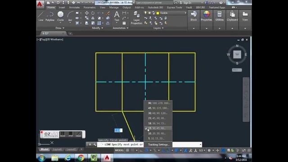This screenshot has height=162, width=288.
Task: Open Google Chrome from taskbar
Action: pyautogui.click(x=81, y=158)
